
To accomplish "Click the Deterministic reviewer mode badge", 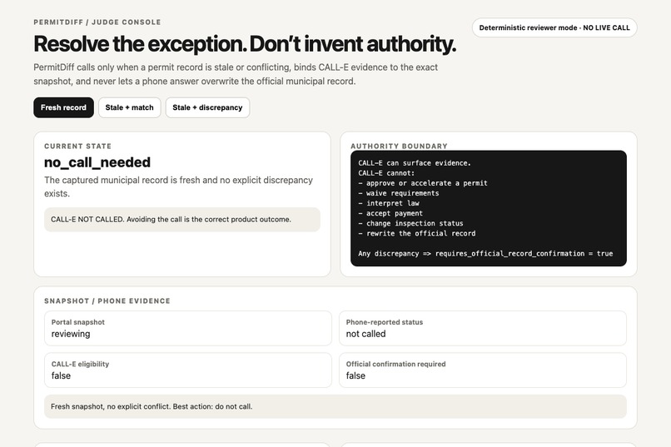I will pyautogui.click(x=554, y=27).
